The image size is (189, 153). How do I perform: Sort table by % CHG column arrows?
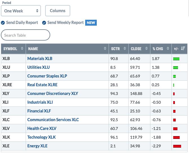(168, 48)
